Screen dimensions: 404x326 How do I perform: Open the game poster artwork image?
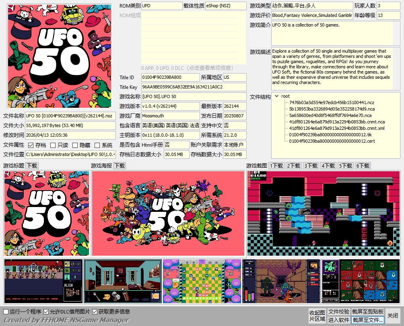point(168,213)
